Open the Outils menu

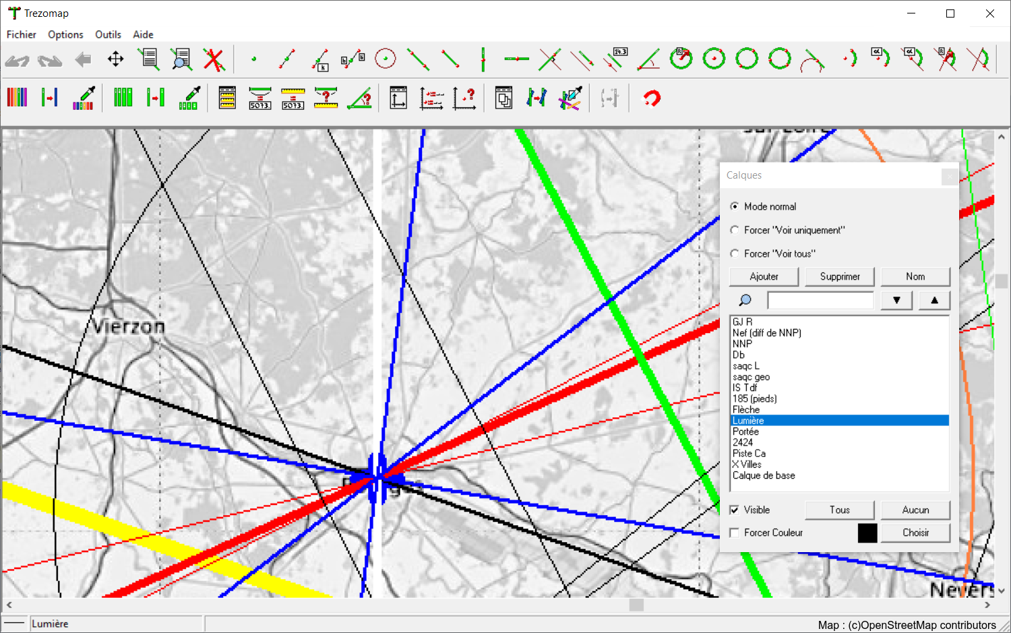pyautogui.click(x=108, y=34)
